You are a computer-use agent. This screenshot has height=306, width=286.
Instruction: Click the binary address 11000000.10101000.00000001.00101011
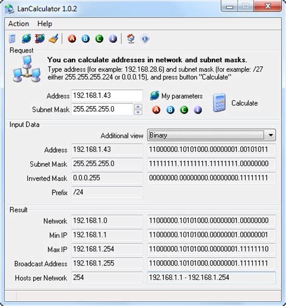(x=211, y=150)
